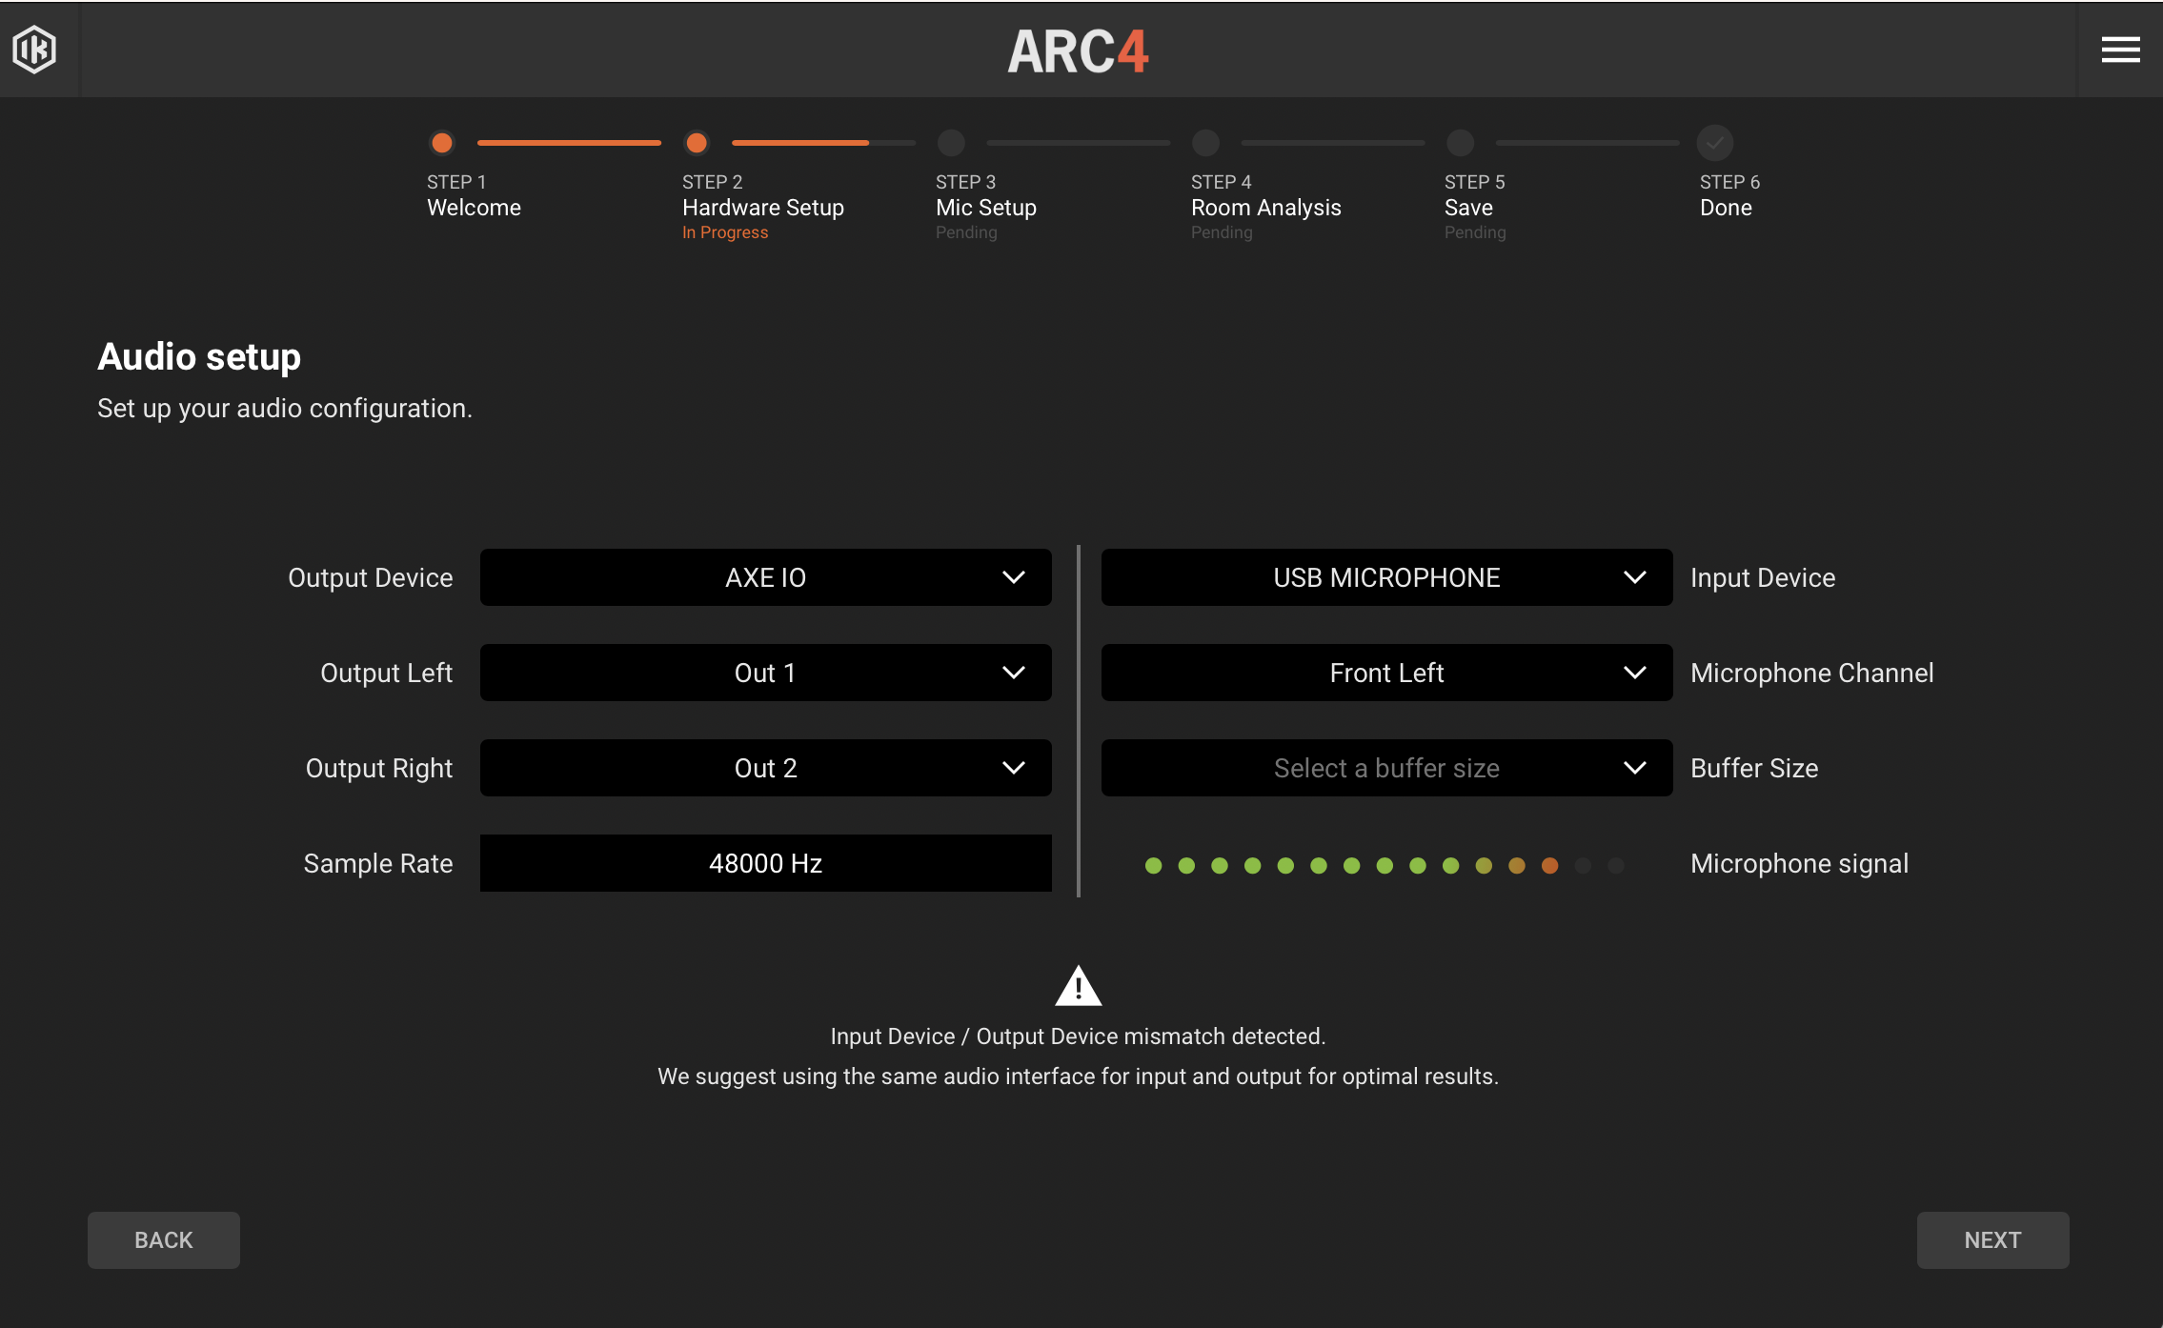This screenshot has height=1328, width=2163.
Task: Click the IK Multimedia logo icon
Action: pos(34,49)
